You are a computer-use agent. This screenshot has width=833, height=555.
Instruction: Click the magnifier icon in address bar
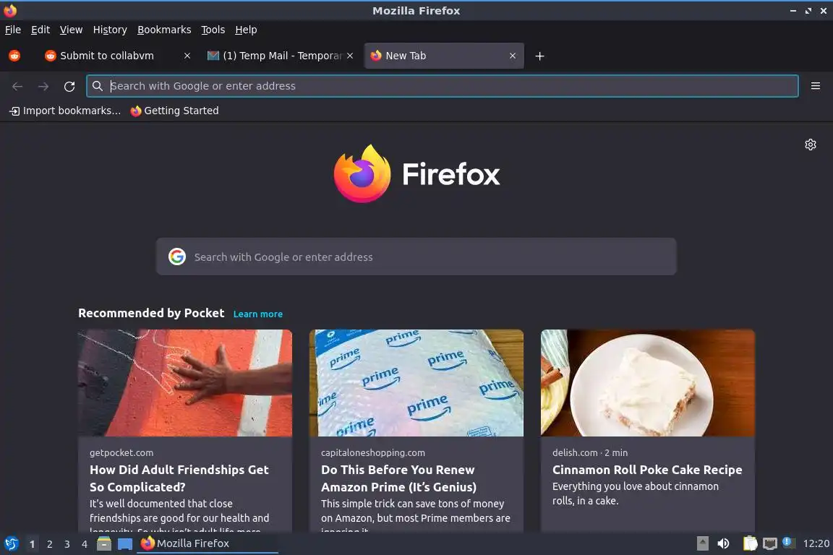(x=97, y=86)
